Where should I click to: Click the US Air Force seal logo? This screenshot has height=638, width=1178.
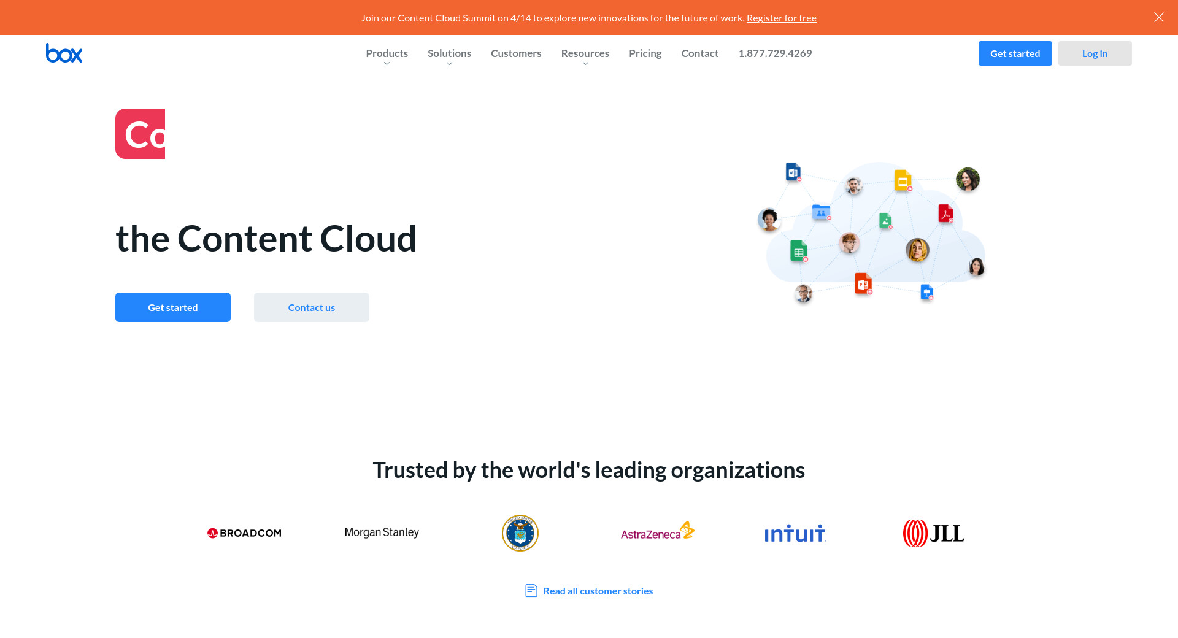tap(520, 533)
